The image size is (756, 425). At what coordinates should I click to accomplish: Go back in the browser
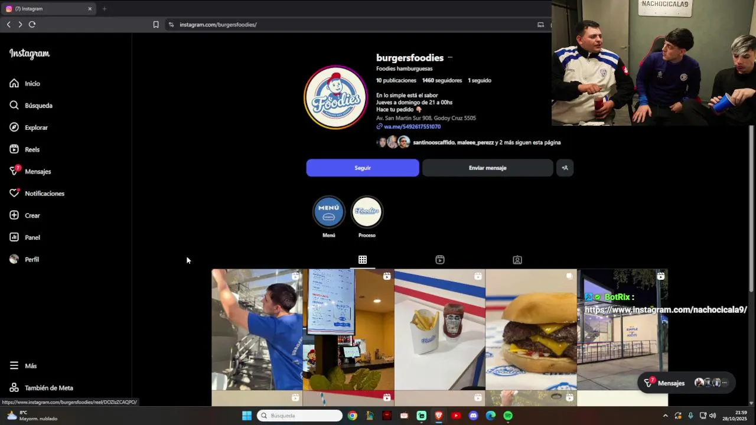tap(8, 24)
